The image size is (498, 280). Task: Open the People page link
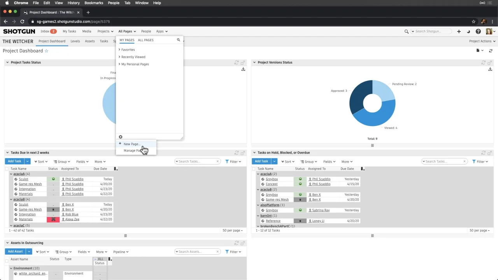coord(146,31)
